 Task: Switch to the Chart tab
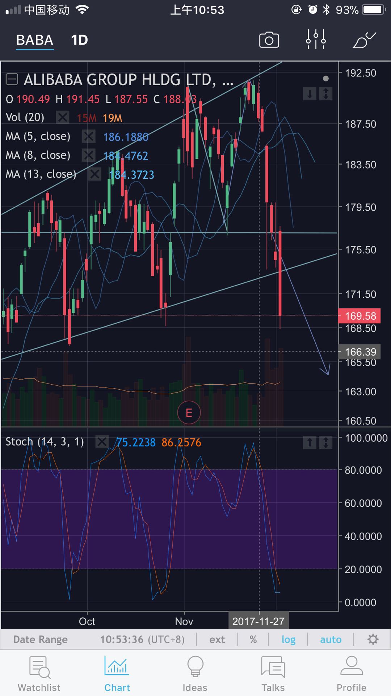pyautogui.click(x=117, y=674)
